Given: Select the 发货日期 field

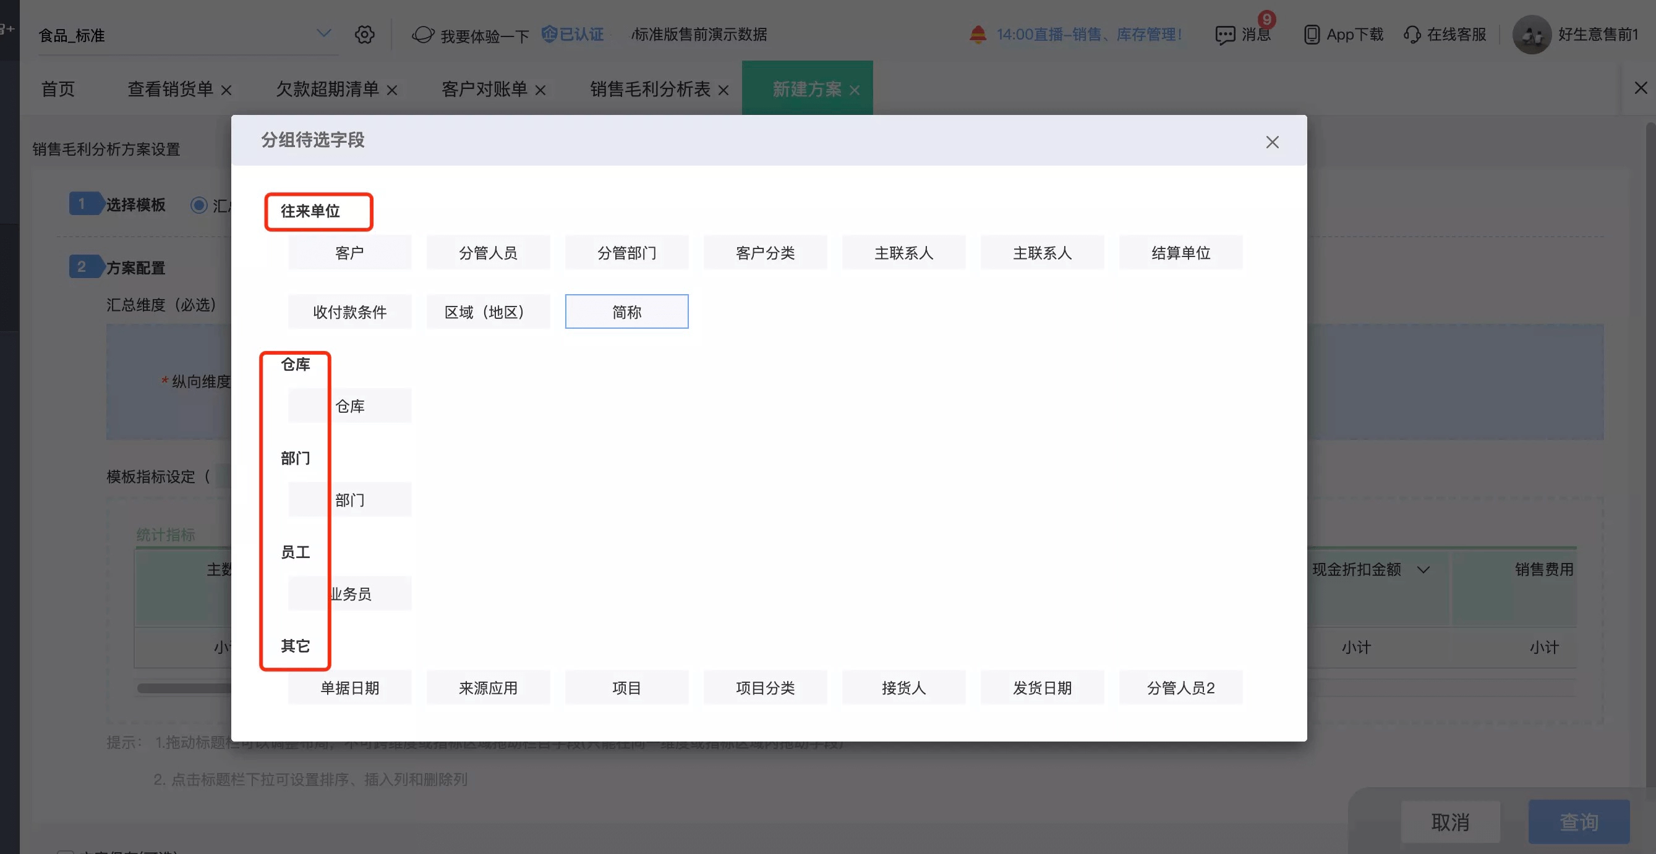Looking at the screenshot, I should [x=1042, y=688].
